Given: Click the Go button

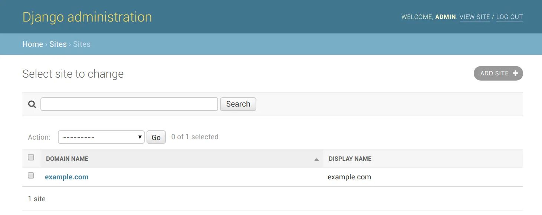Looking at the screenshot, I should pos(156,137).
